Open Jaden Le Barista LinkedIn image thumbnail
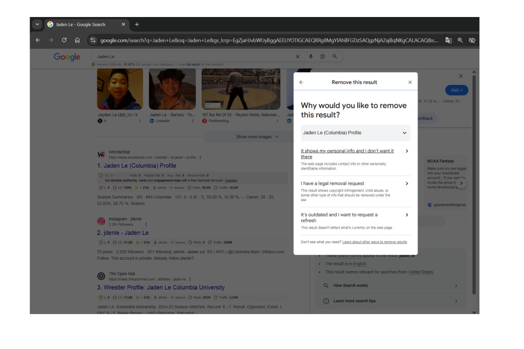Image resolution: width=524 pixels, height=349 pixels. tap(172, 89)
